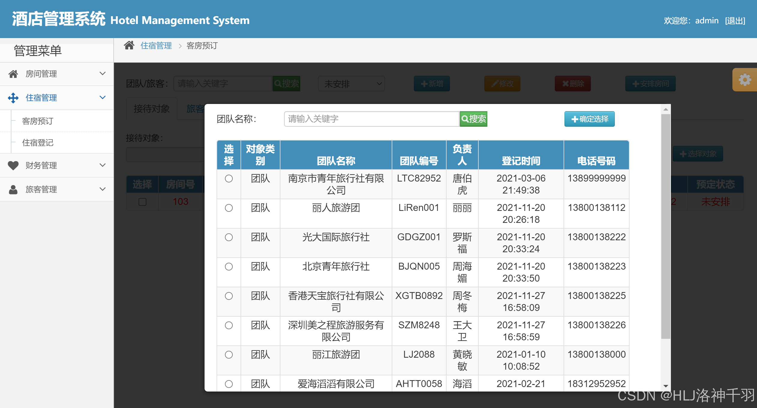Screen dimensions: 757x408
Task: Click the heart icon beside 财务管理
Action: pyautogui.click(x=13, y=165)
